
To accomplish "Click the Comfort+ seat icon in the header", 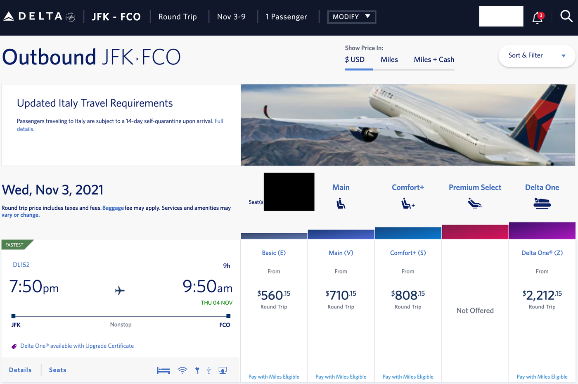I will 408,203.
